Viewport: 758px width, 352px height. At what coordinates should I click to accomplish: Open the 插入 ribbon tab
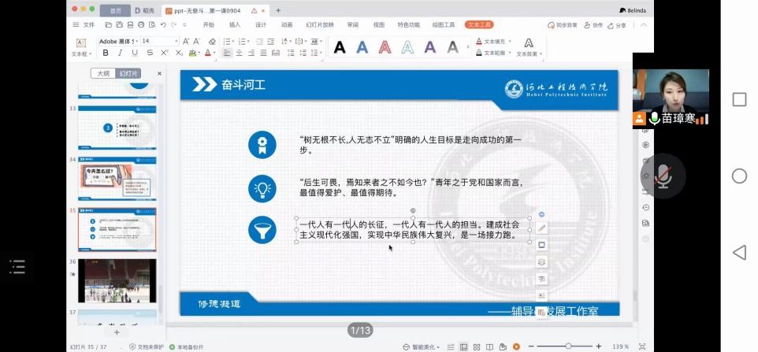[235, 24]
